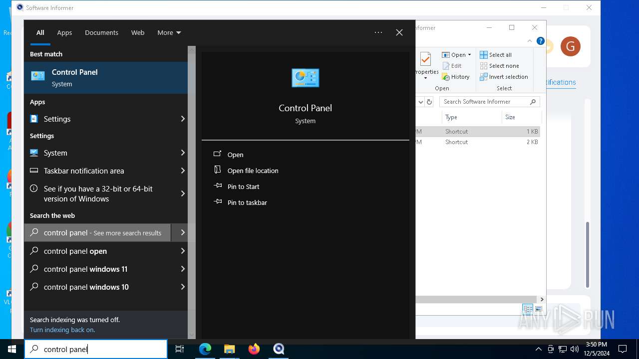
Task: Collapse the Explorer ribbon chevron
Action: pos(530,41)
